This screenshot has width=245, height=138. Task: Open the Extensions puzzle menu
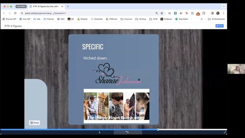tap(204, 13)
